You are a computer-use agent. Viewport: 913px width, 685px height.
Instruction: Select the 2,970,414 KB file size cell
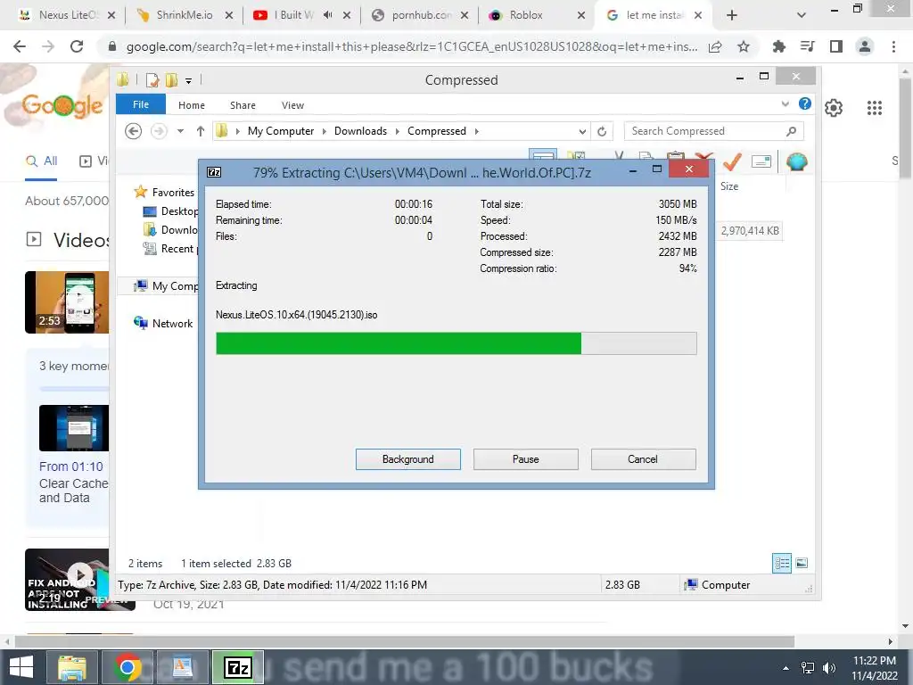[750, 231]
